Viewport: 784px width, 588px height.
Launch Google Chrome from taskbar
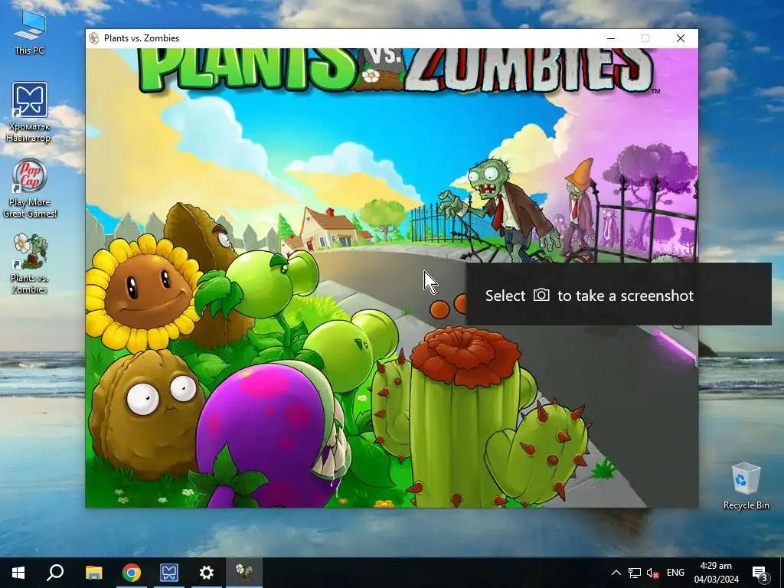tap(132, 573)
